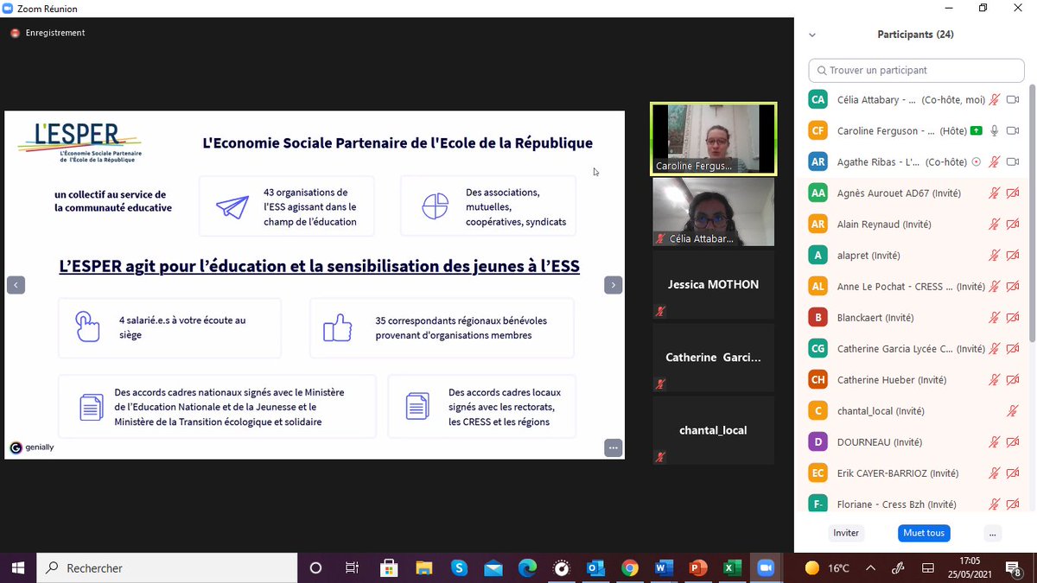The height and width of the screenshot is (583, 1037).
Task: Collapse the Participants panel chevron
Action: click(x=811, y=35)
